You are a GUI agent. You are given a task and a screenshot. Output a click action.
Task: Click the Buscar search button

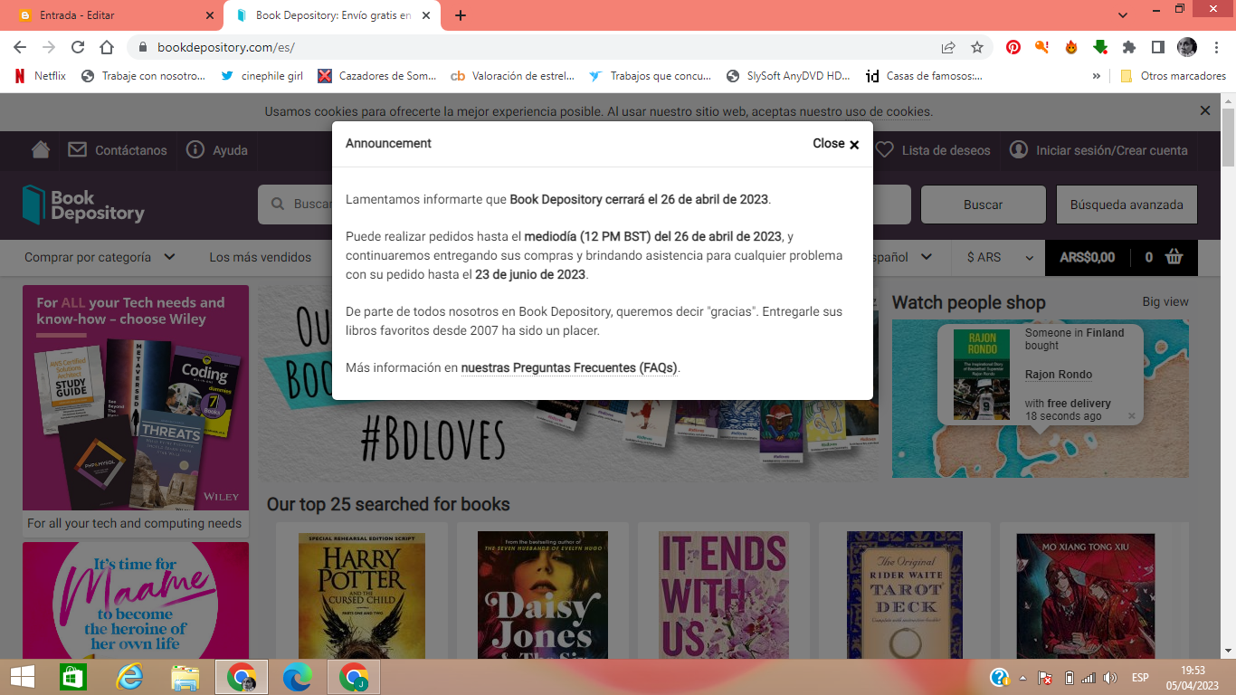(x=983, y=205)
